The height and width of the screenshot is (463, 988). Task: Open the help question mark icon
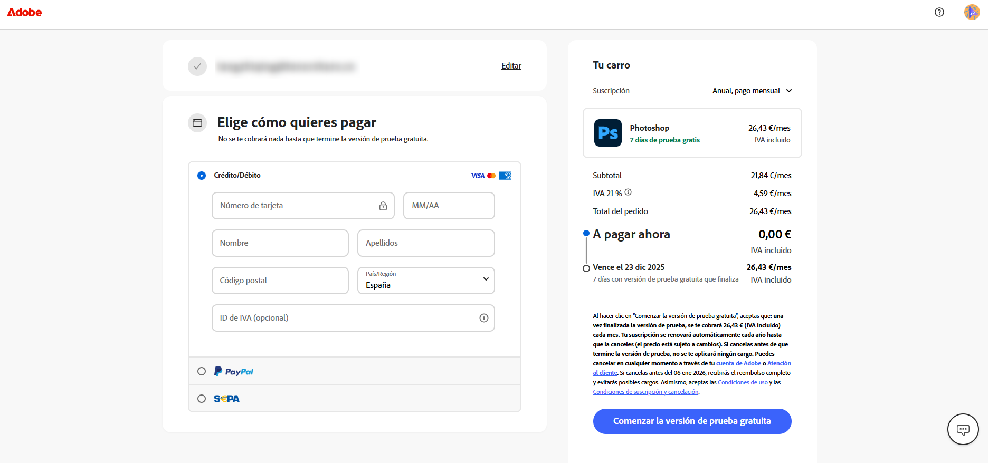click(x=939, y=12)
